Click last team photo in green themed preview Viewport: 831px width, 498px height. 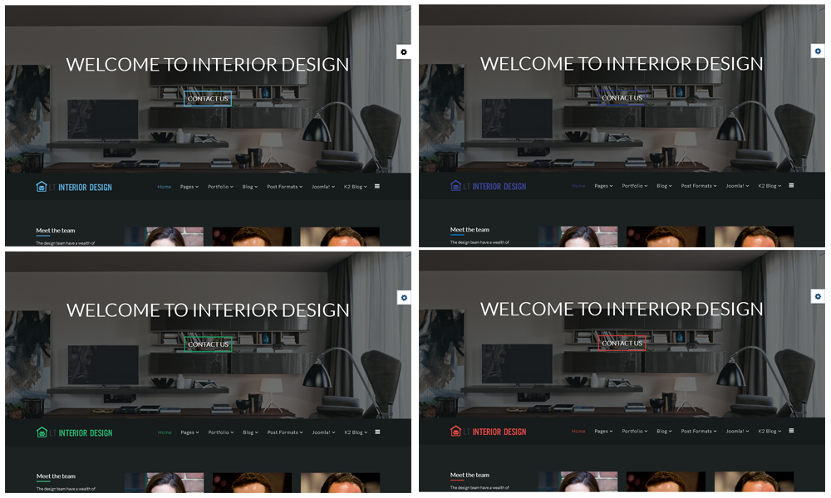coord(340,482)
